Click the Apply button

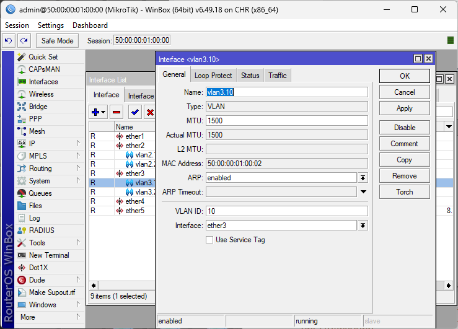[404, 108]
